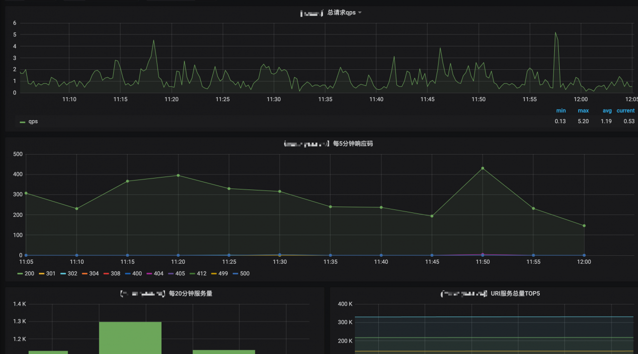Toggle the 200 response code series label
This screenshot has width=638, height=354.
pos(29,274)
